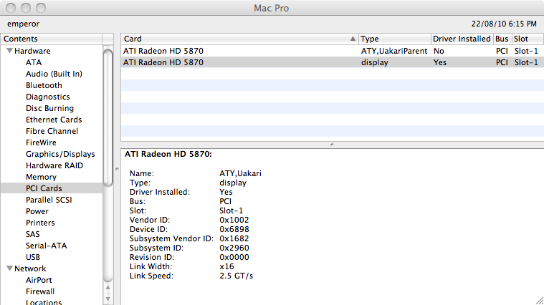544x305 pixels.
Task: Select Fibre Channel entry
Action: (x=52, y=131)
